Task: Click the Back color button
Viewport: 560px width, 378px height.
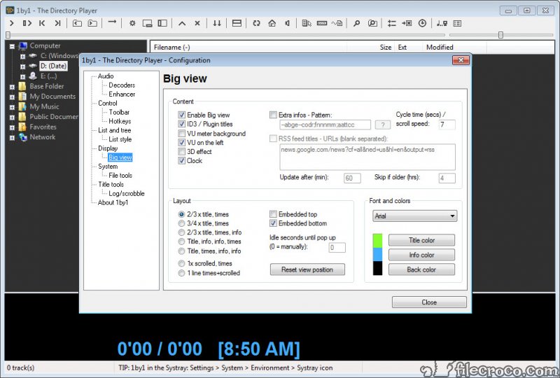Action: tap(421, 269)
